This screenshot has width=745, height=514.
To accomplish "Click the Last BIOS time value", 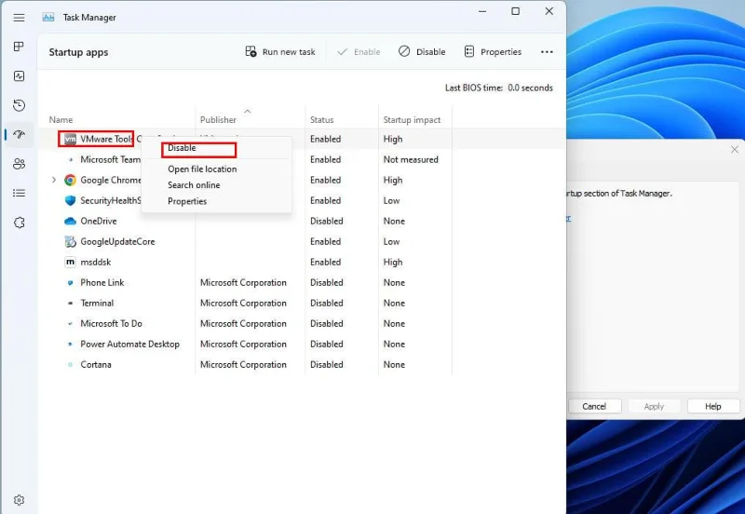I will coord(530,88).
